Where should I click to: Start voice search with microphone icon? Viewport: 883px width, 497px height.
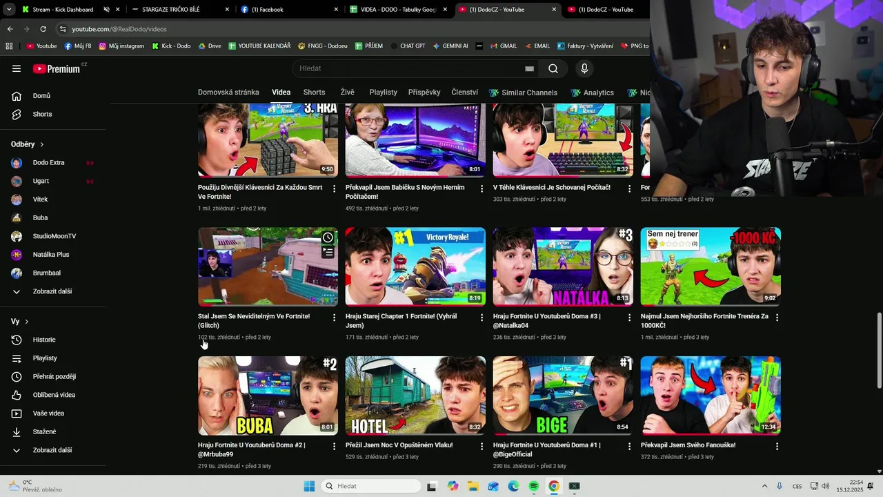(584, 68)
